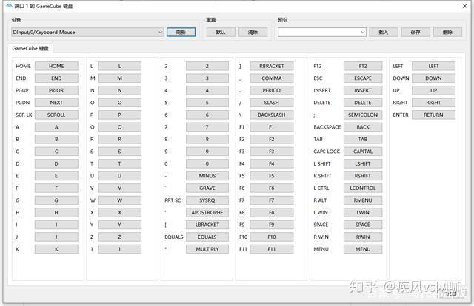Click the SYSRQ button for PRT SC

tap(207, 200)
